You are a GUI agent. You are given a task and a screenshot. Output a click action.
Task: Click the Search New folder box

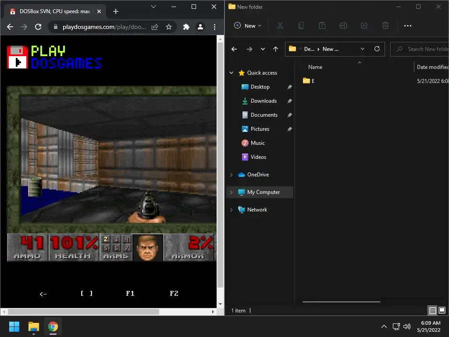click(x=420, y=49)
